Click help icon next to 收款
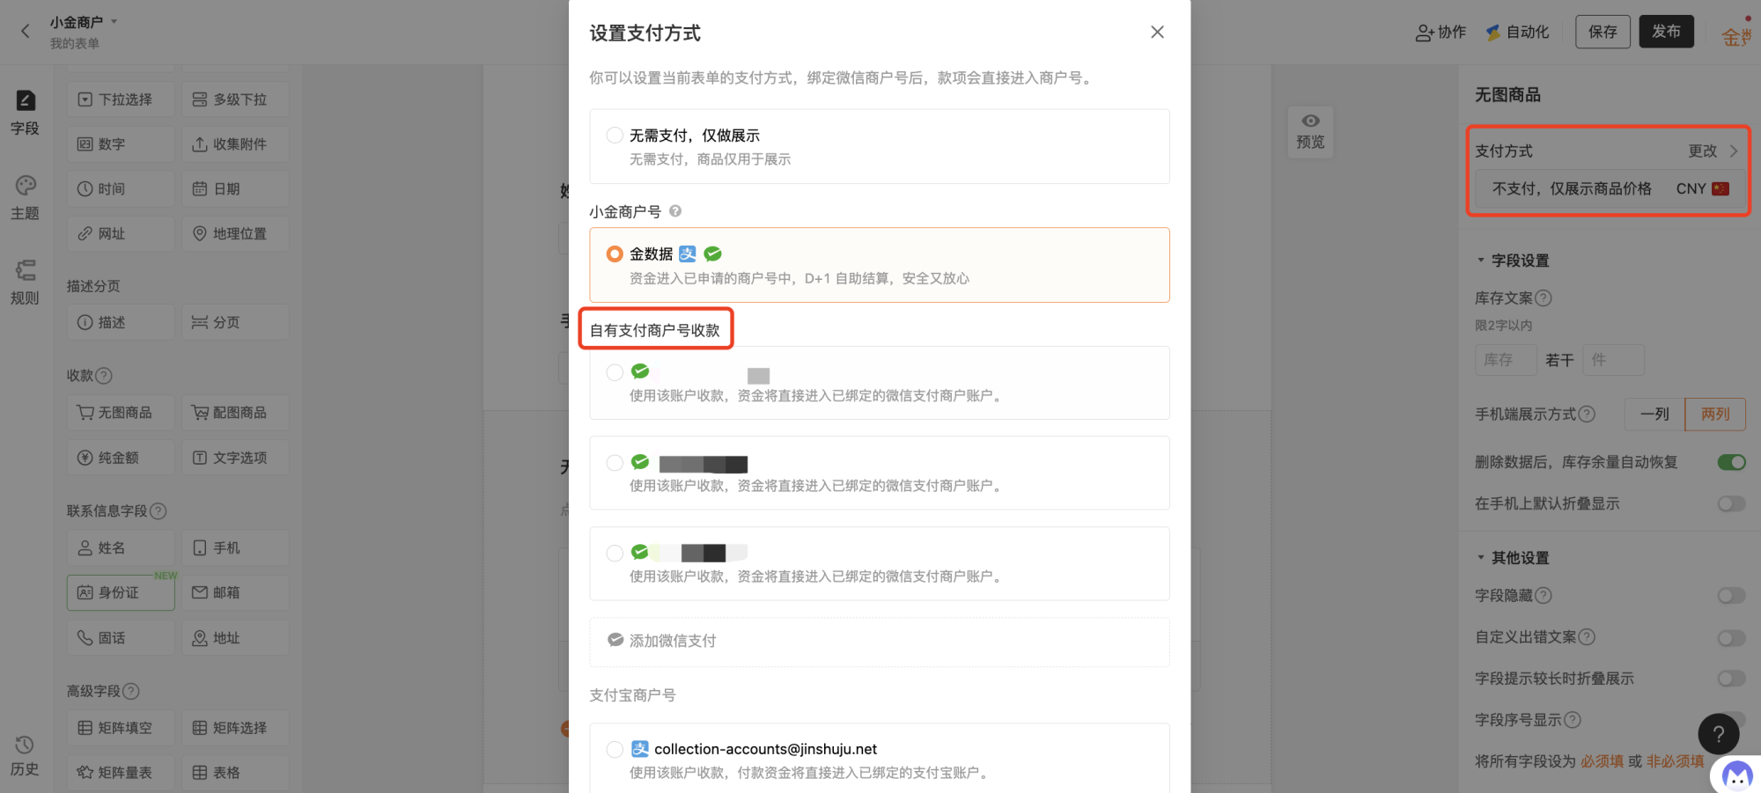The width and height of the screenshot is (1761, 793). [104, 376]
